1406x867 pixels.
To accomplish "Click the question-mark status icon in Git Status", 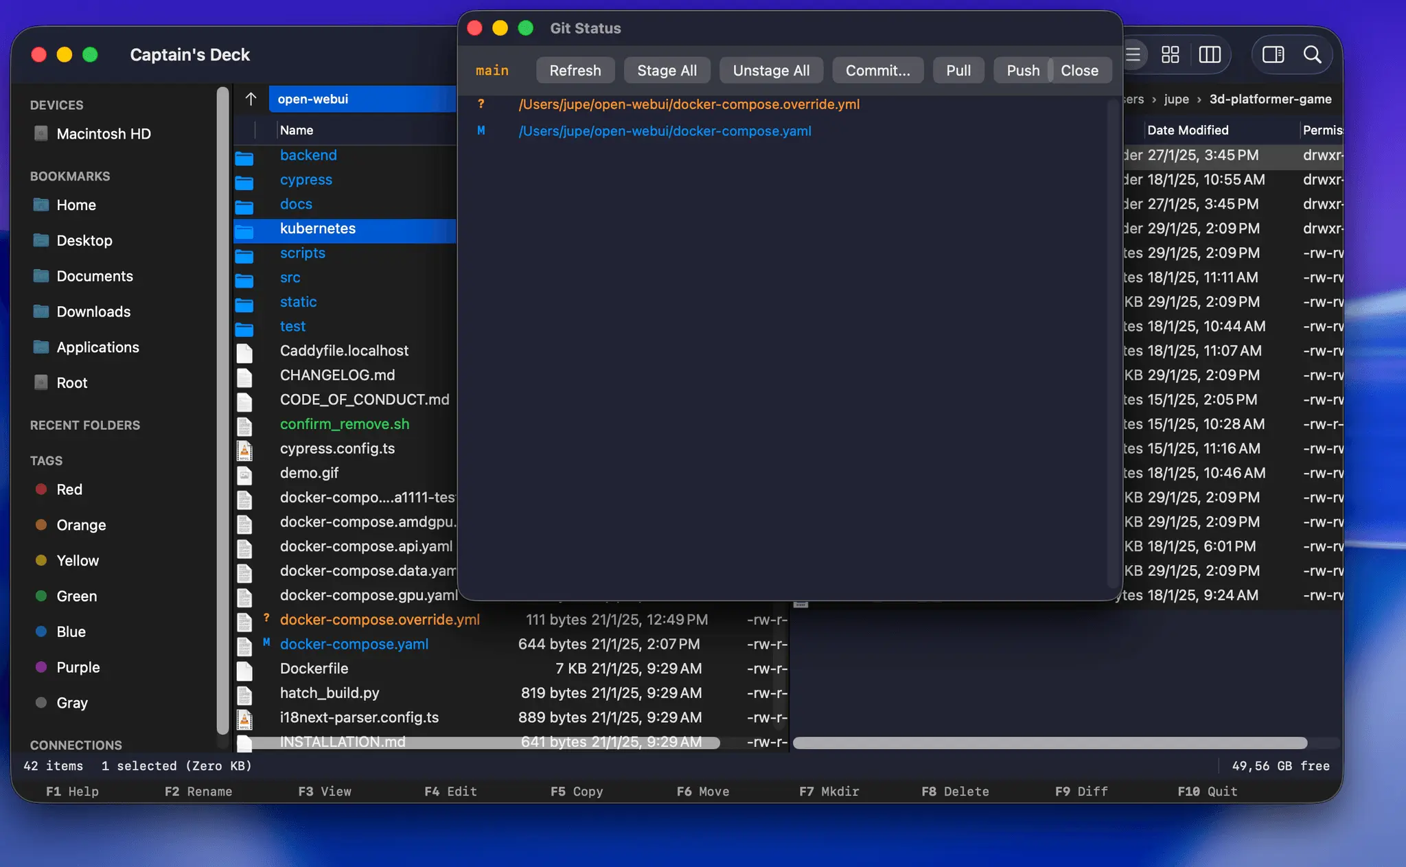I will (481, 104).
